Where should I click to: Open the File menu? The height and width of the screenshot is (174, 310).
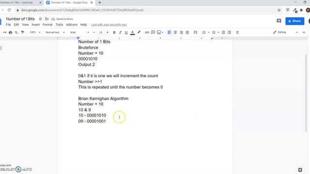click(8, 25)
